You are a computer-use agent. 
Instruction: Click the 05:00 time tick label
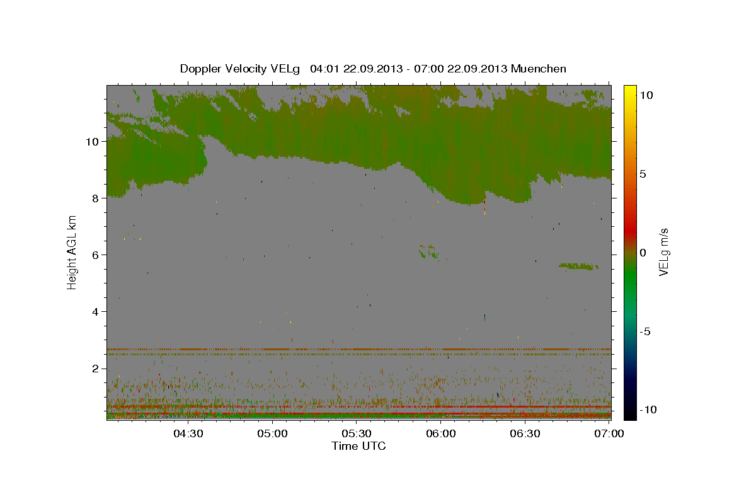(273, 433)
